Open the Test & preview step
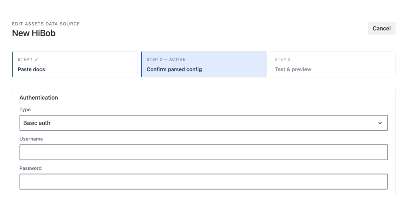Viewport: 408px width, 202px height. [333, 64]
